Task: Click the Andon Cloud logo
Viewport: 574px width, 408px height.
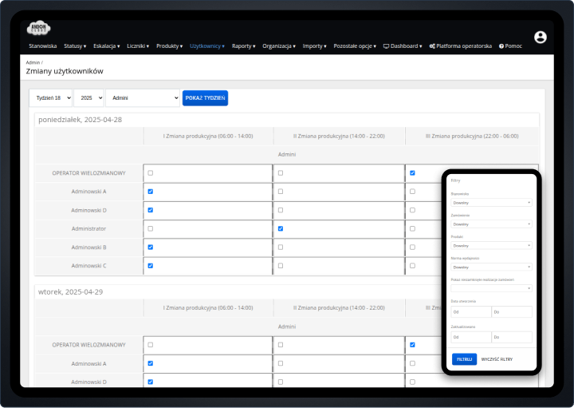Action: pos(38,29)
